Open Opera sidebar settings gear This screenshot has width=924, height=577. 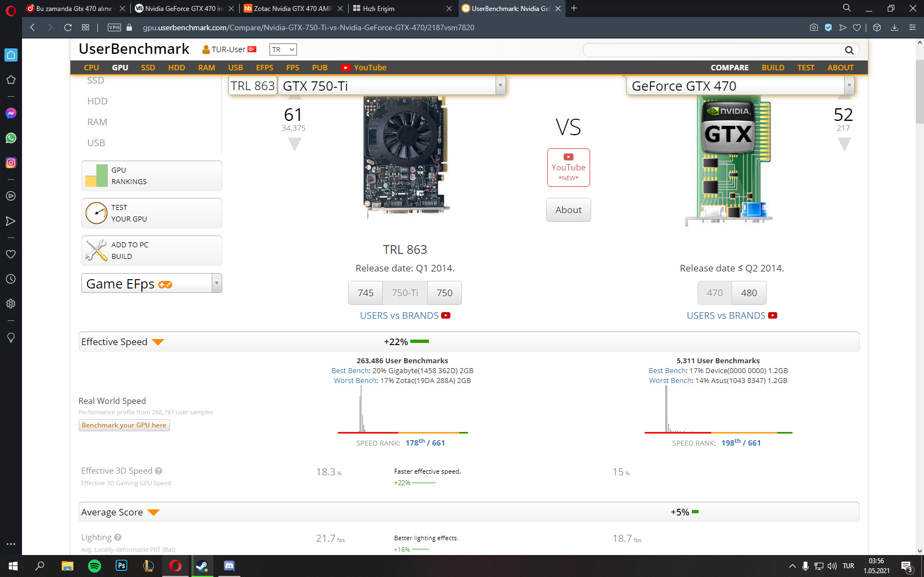pos(10,304)
